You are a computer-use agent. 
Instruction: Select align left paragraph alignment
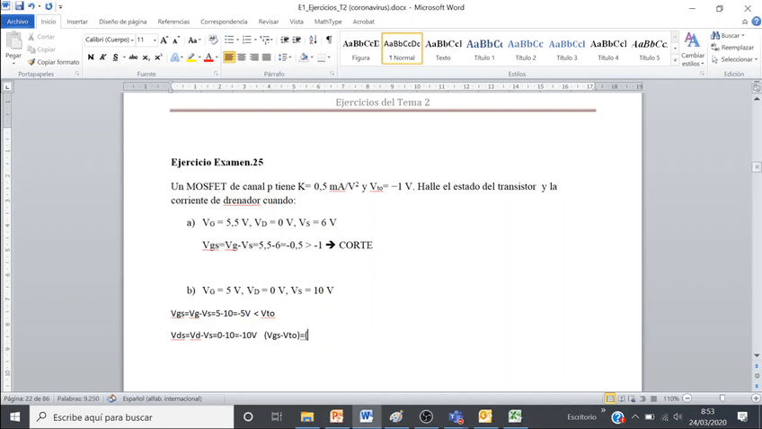click(229, 58)
